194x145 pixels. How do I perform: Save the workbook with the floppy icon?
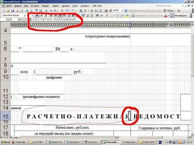pyautogui.click(x=12, y=11)
